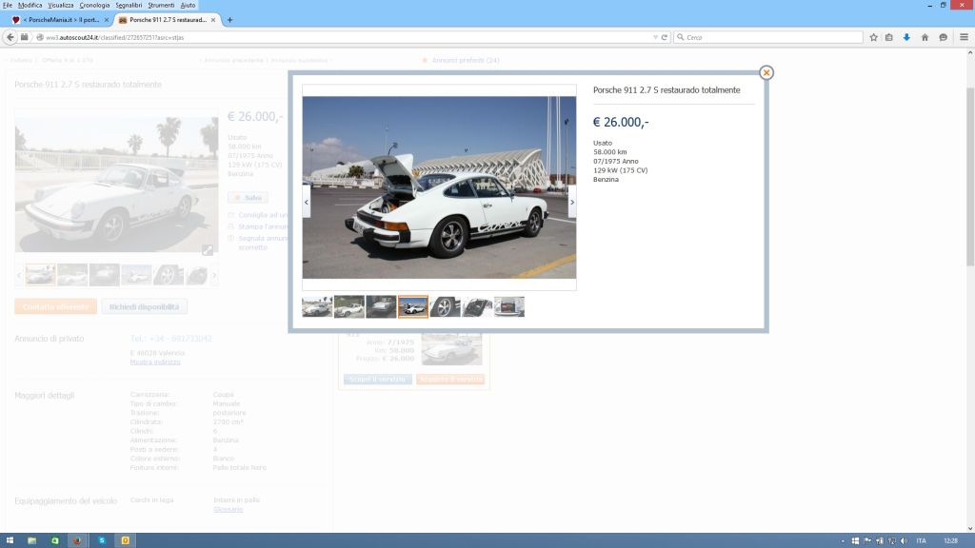This screenshot has width=975, height=548.
Task: Click the ITA language indicator
Action: (921, 541)
